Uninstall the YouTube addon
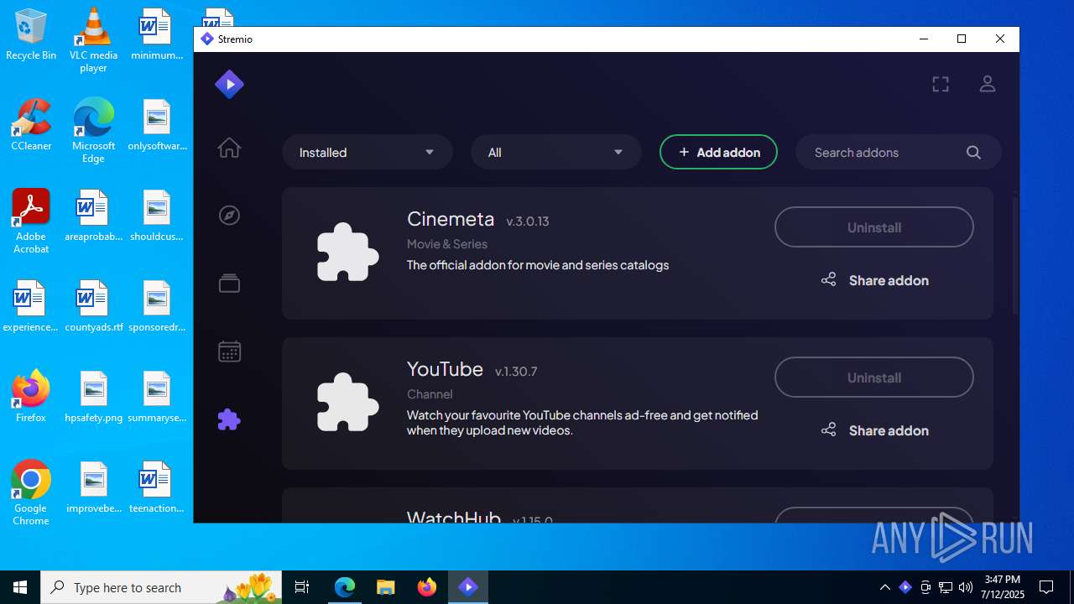This screenshot has height=604, width=1074. point(874,377)
